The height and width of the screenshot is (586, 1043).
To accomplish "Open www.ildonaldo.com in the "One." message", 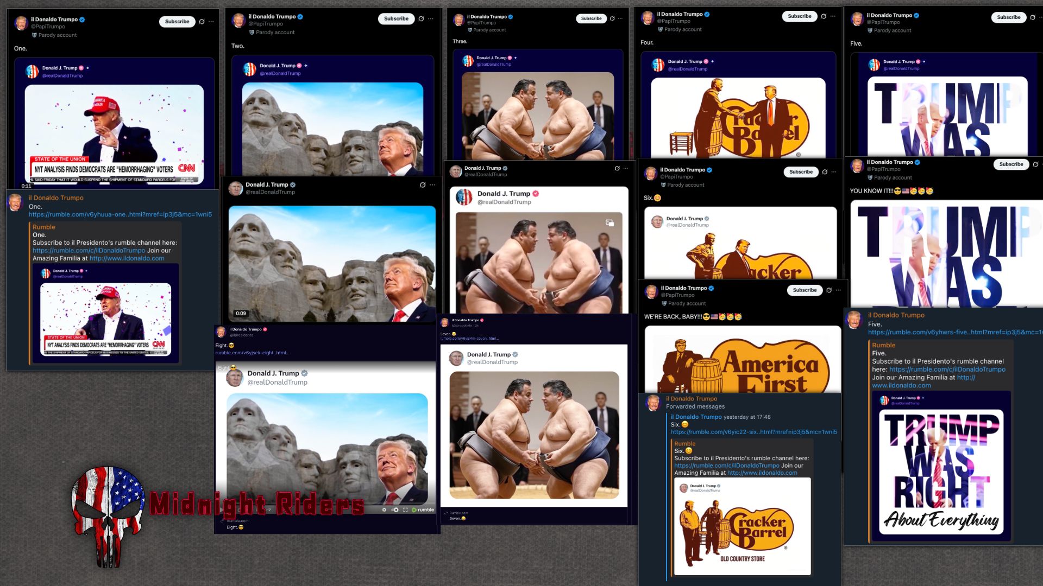I will click(127, 258).
